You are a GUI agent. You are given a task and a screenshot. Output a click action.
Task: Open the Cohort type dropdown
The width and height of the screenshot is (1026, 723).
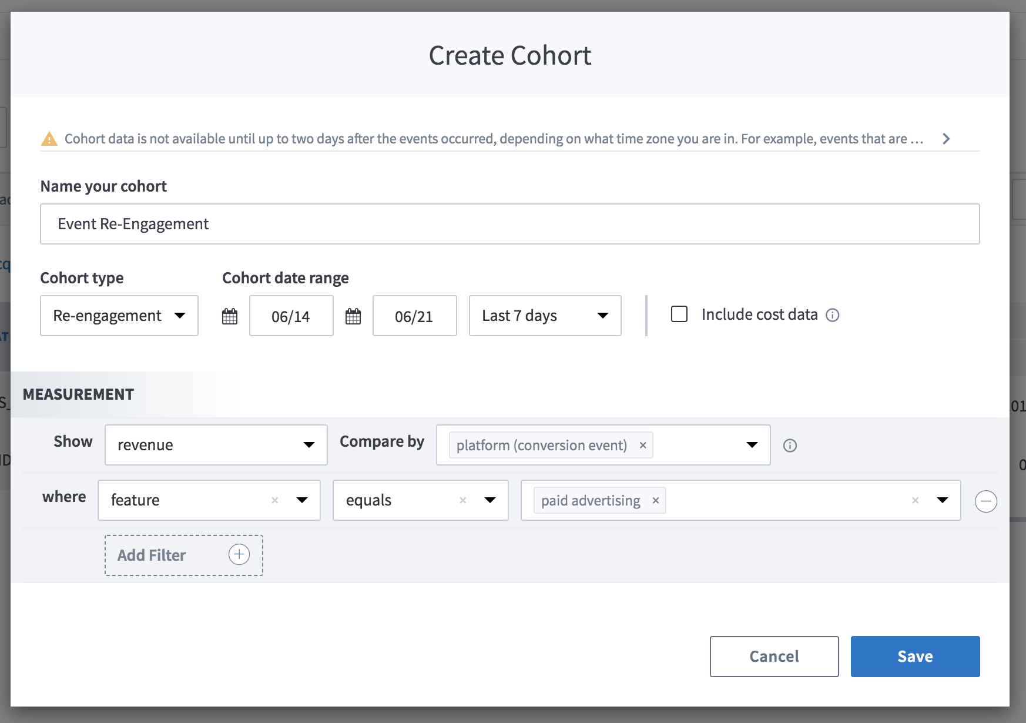(119, 316)
